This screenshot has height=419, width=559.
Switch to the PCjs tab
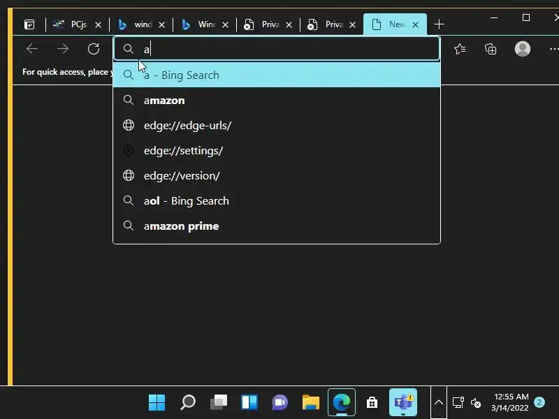click(78, 24)
